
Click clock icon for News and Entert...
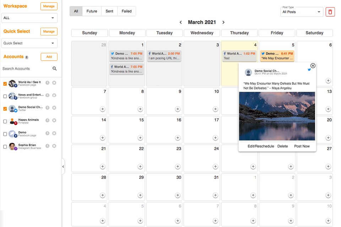(x=47, y=95)
